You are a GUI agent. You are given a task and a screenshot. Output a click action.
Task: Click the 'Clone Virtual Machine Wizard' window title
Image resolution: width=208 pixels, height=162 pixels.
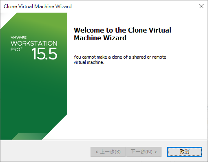point(38,7)
